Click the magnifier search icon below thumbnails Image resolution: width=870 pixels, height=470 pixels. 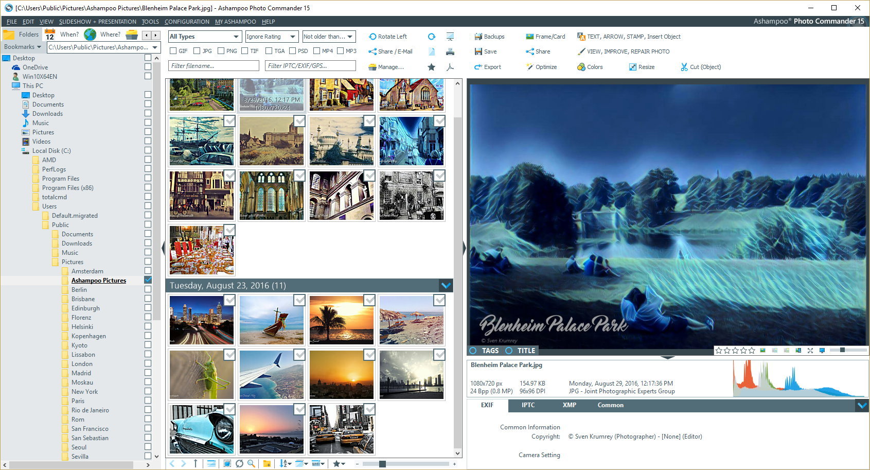pyautogui.click(x=251, y=464)
